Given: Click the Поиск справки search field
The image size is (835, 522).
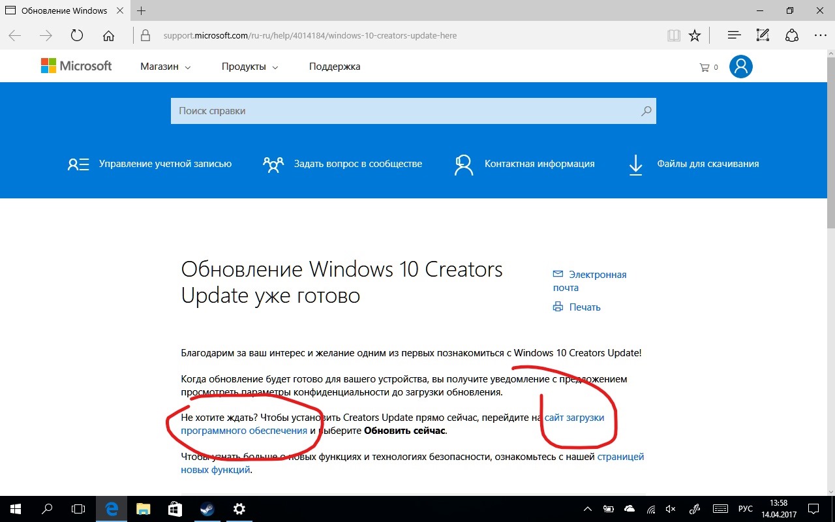Looking at the screenshot, I should point(404,111).
